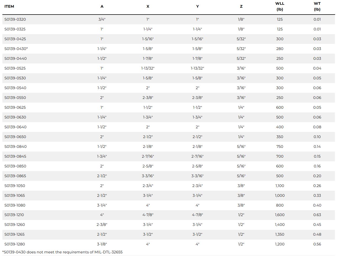Screen dimensions: 337x256
Task: Open item S0139-0430* with asterisk
Action: tap(16, 49)
